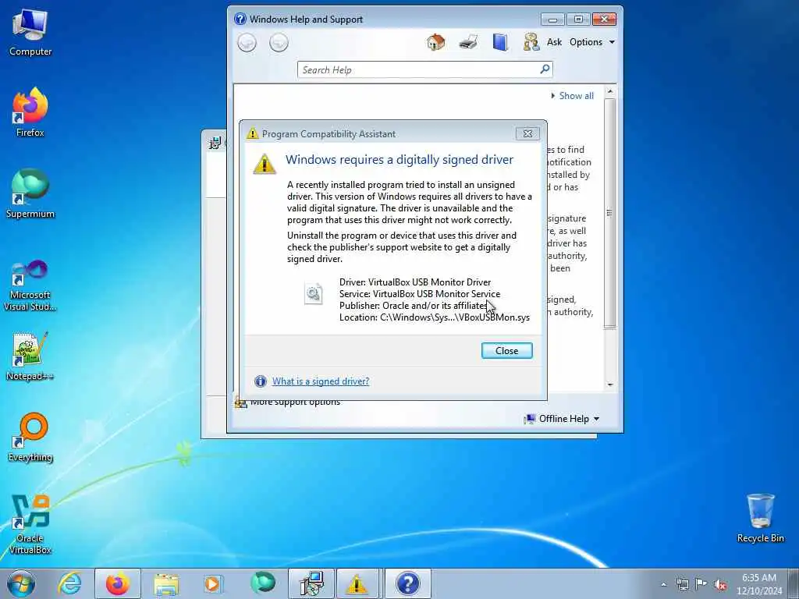Click the network tray icon
This screenshot has height=599, width=799.
pos(682,584)
